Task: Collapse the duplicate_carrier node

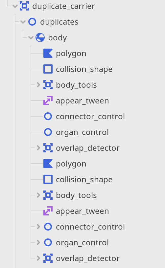Action: [15, 6]
